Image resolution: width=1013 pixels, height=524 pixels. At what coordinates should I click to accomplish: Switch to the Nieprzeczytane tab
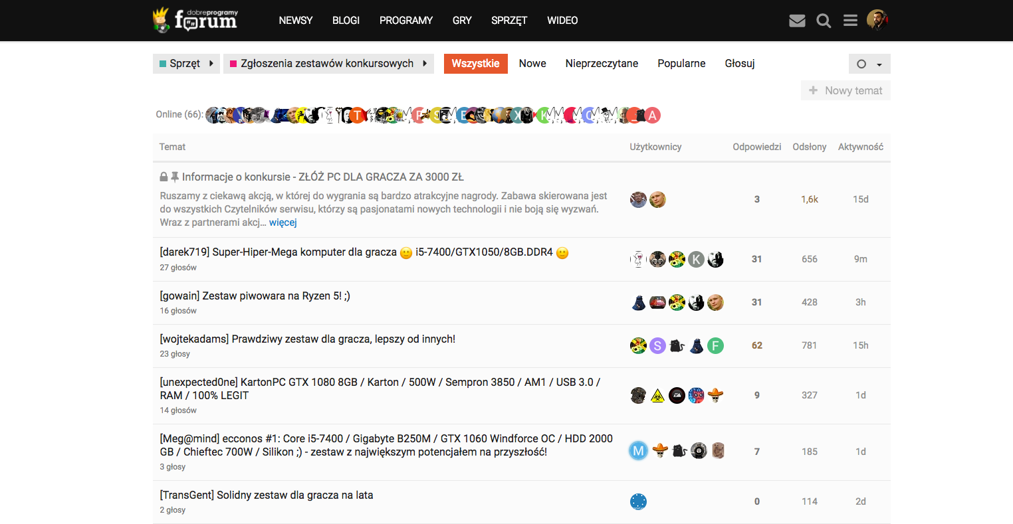[x=602, y=64]
